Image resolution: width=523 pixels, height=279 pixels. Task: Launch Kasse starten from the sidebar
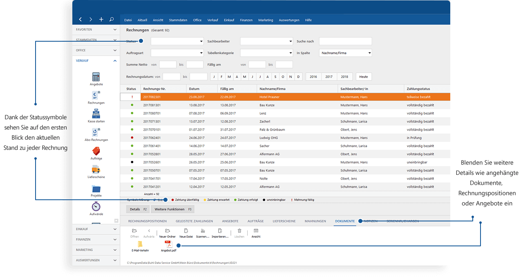pyautogui.click(x=96, y=116)
